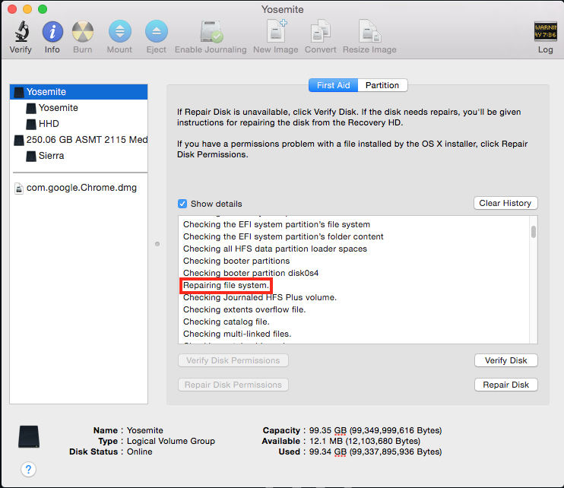Select the indented Yosemite volume
Viewport: 564px width, 488px height.
(x=78, y=107)
